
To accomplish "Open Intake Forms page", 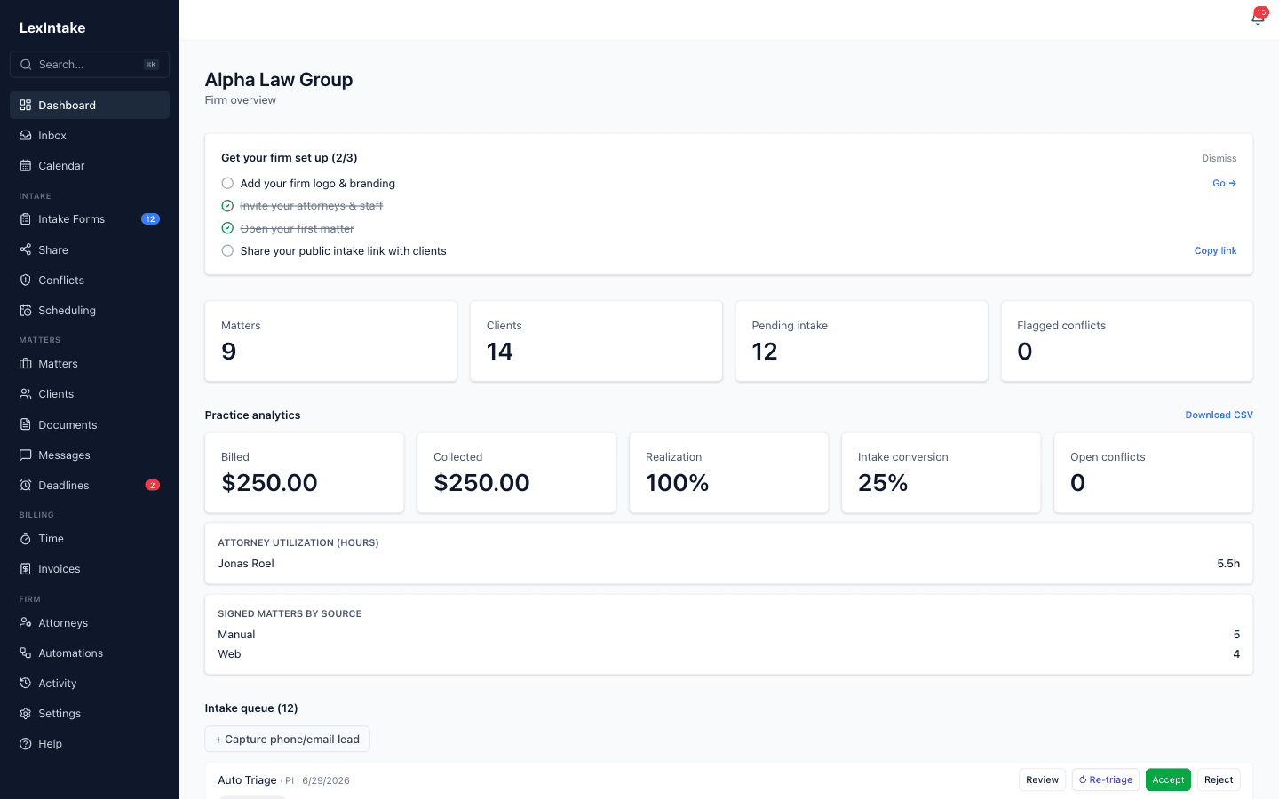I will pyautogui.click(x=90, y=218).
